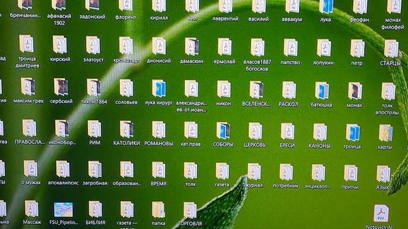Open the лука хирург folder

[x=159, y=89]
